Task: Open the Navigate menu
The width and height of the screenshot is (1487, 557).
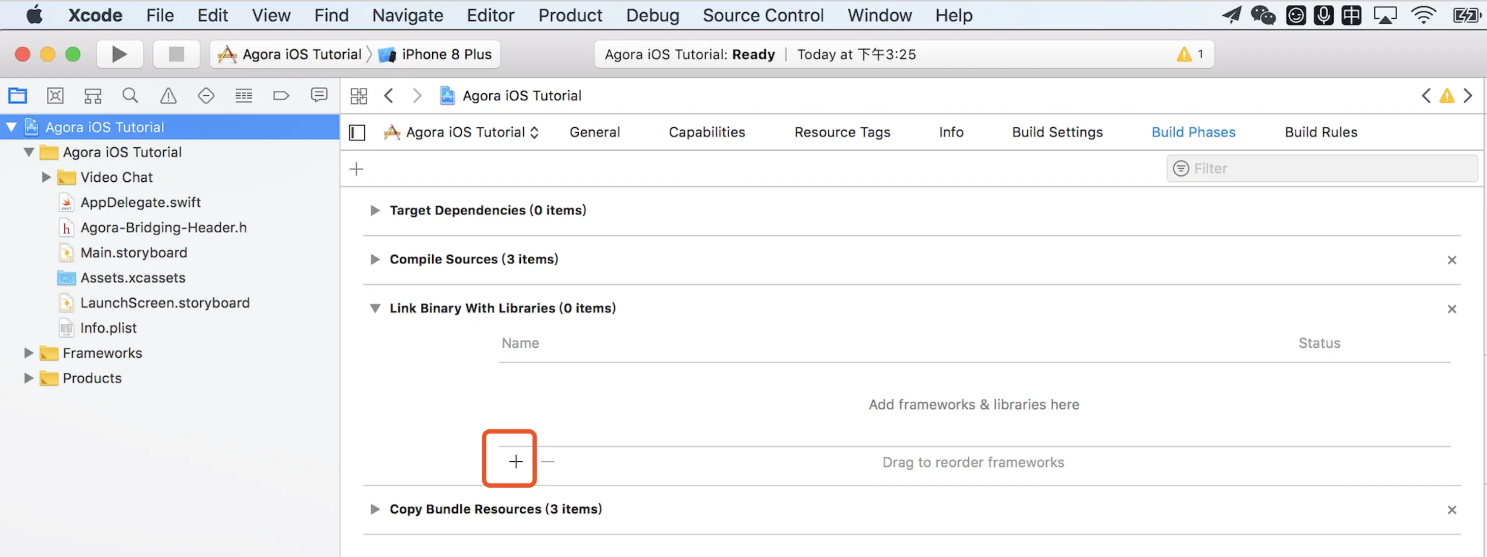Action: tap(408, 15)
